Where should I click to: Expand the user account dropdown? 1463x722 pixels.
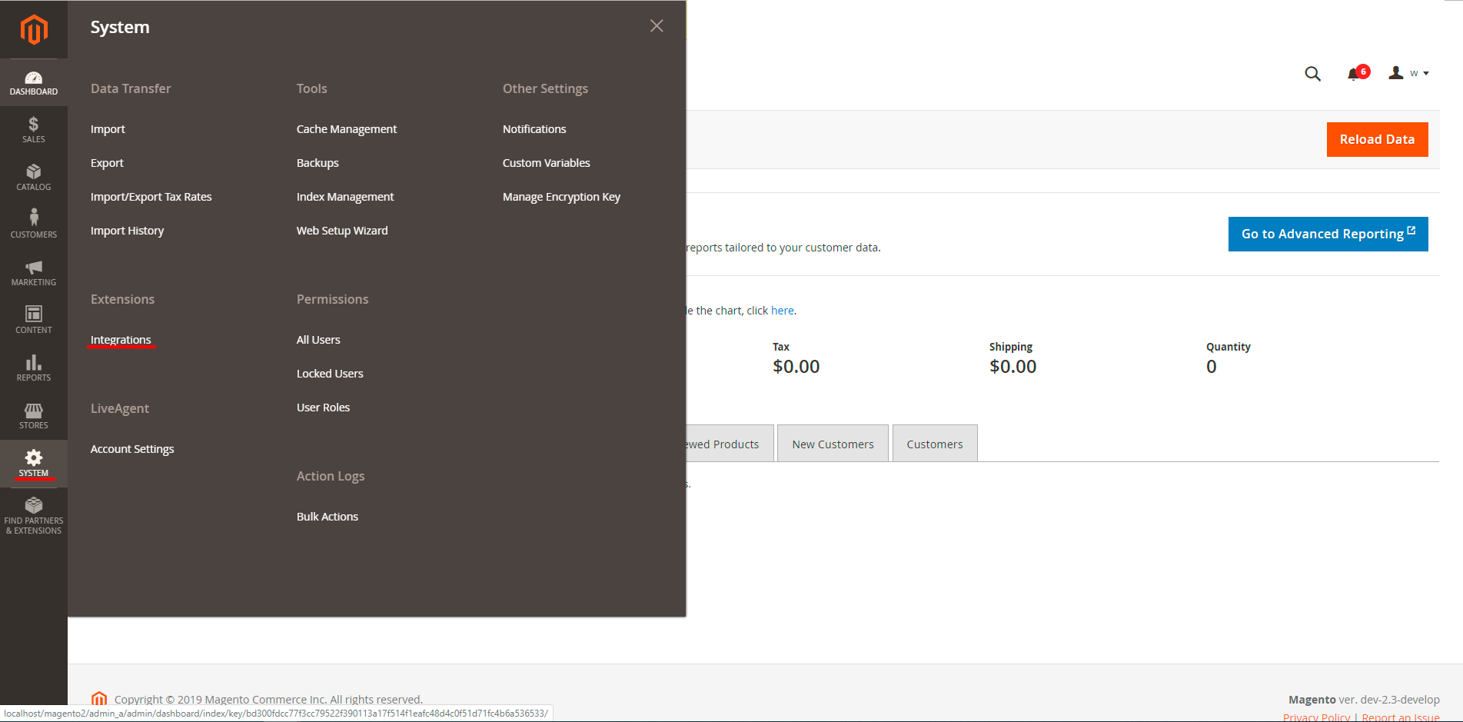1408,73
